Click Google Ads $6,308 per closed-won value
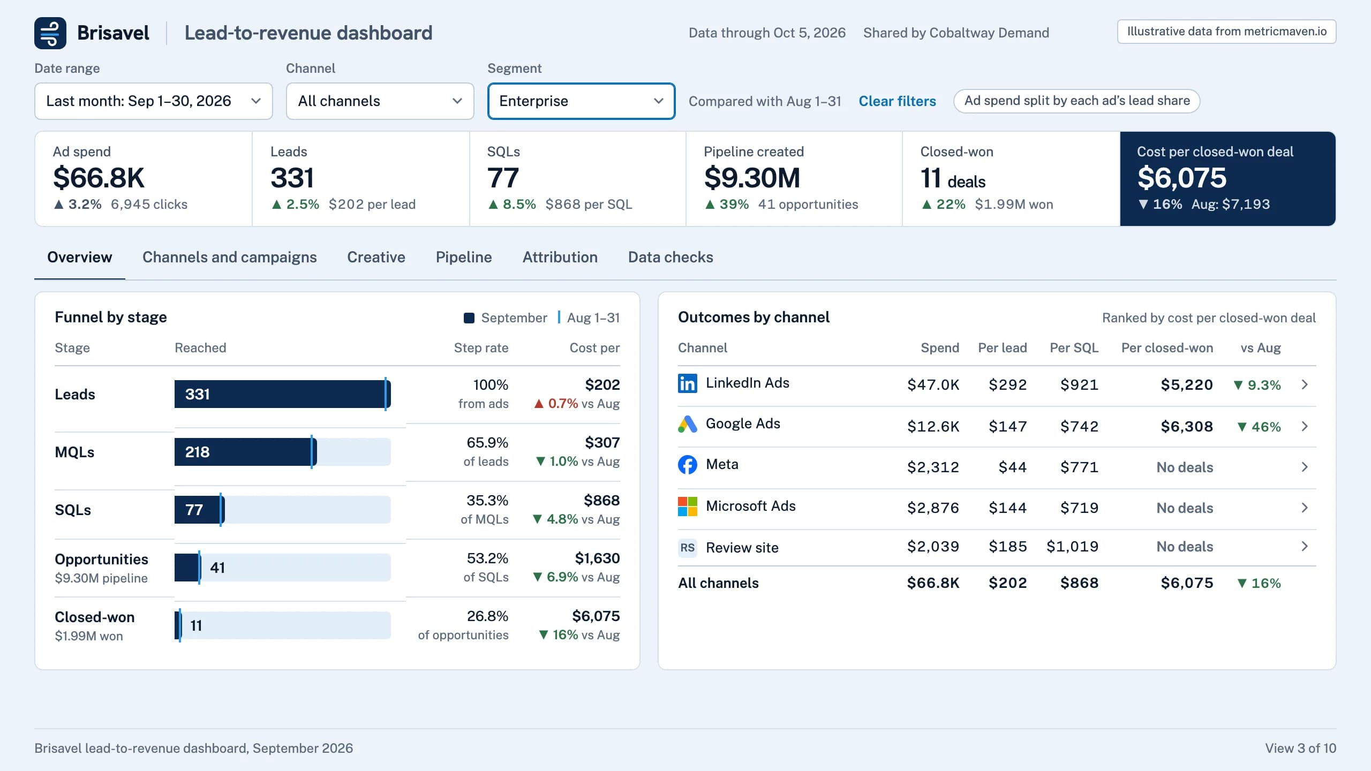 1187,427
